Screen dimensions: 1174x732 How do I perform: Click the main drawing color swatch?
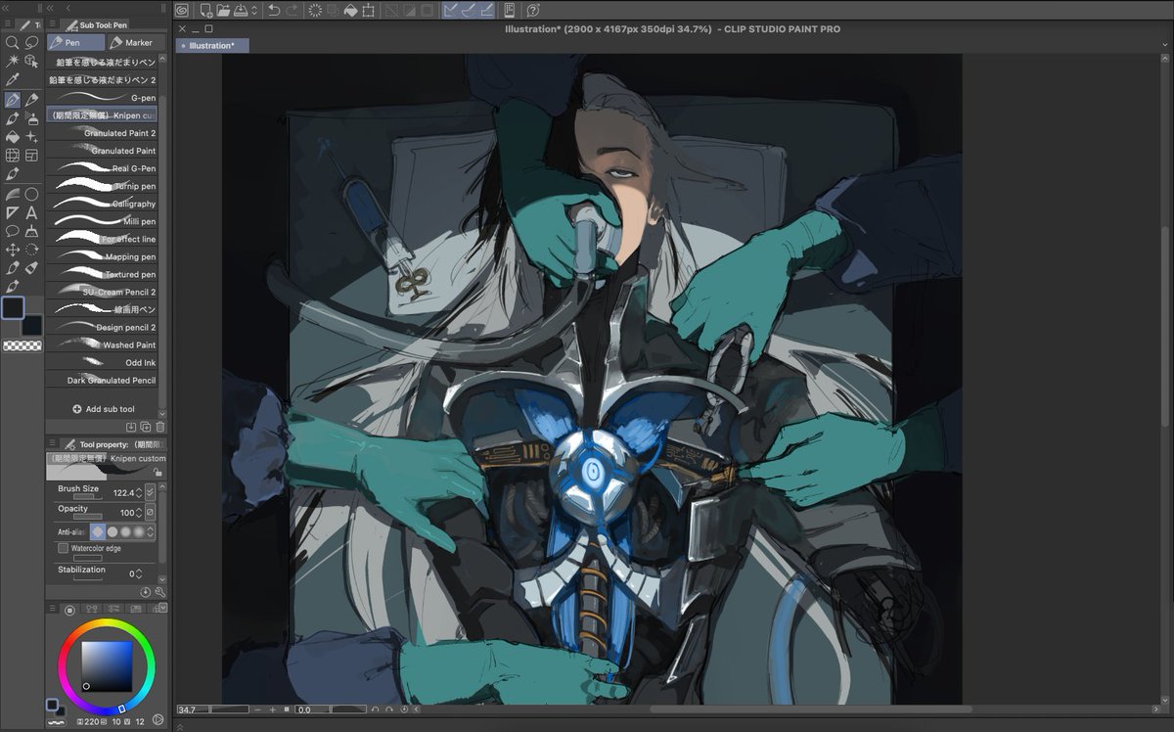coord(13,307)
